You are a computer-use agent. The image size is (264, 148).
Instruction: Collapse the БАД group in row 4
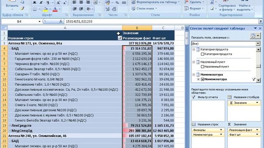point(10,49)
